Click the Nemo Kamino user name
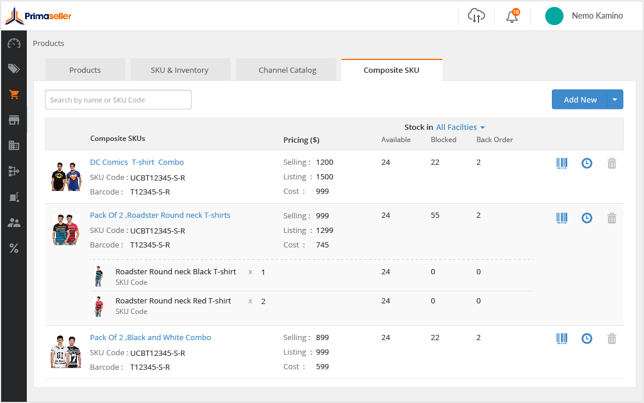 tap(597, 16)
